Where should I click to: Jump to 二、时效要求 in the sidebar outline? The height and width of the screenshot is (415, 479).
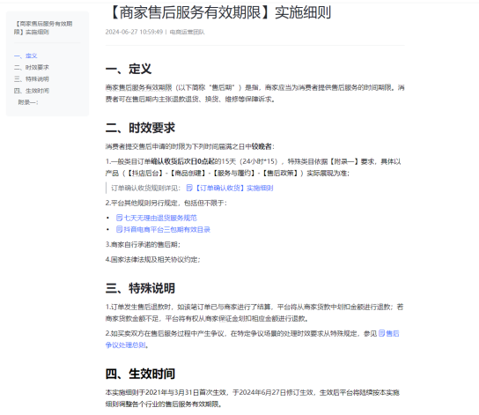click(32, 68)
